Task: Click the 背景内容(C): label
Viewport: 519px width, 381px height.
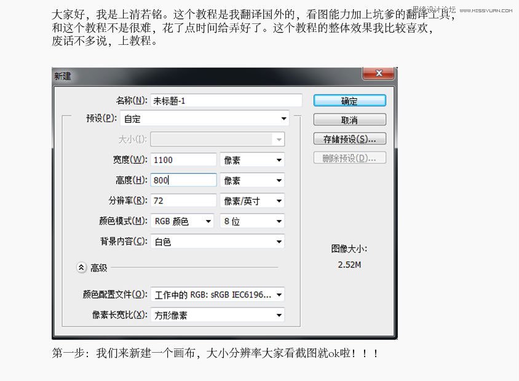Action: coord(124,242)
